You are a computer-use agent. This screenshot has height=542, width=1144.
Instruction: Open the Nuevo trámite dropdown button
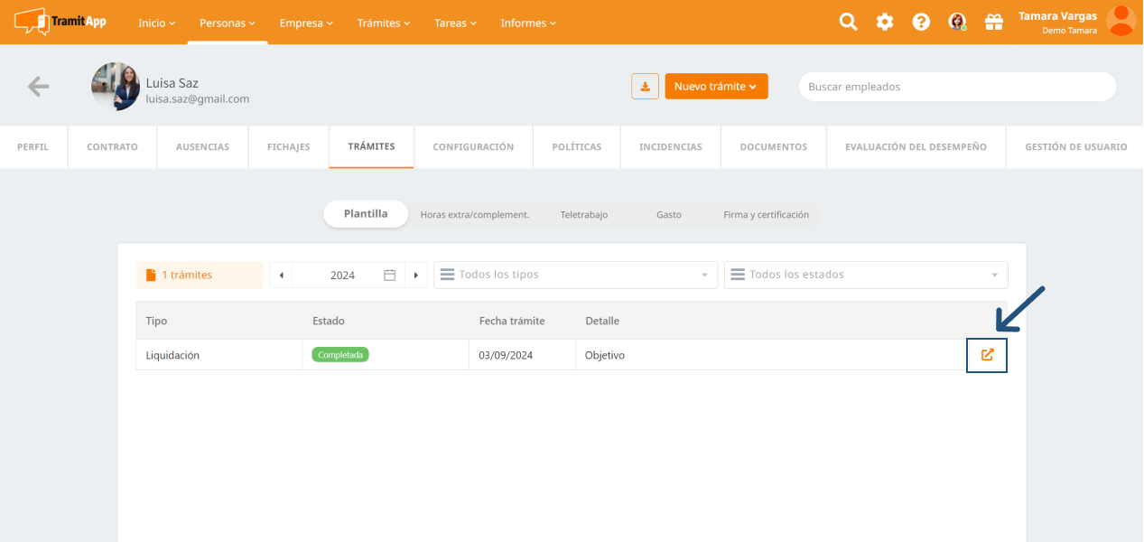click(x=716, y=87)
